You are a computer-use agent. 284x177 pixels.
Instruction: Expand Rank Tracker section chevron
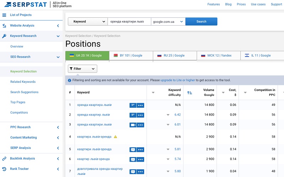pyautogui.click(x=58, y=169)
